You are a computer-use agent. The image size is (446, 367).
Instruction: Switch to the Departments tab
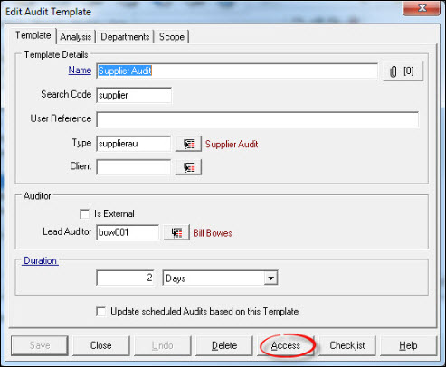[125, 37]
